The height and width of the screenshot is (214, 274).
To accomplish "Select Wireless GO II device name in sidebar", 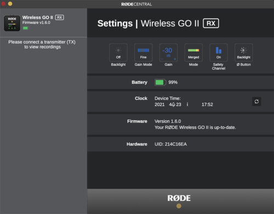I will (38, 18).
